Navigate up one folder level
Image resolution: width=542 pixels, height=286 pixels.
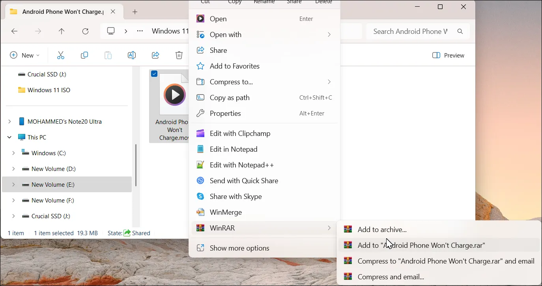62,31
